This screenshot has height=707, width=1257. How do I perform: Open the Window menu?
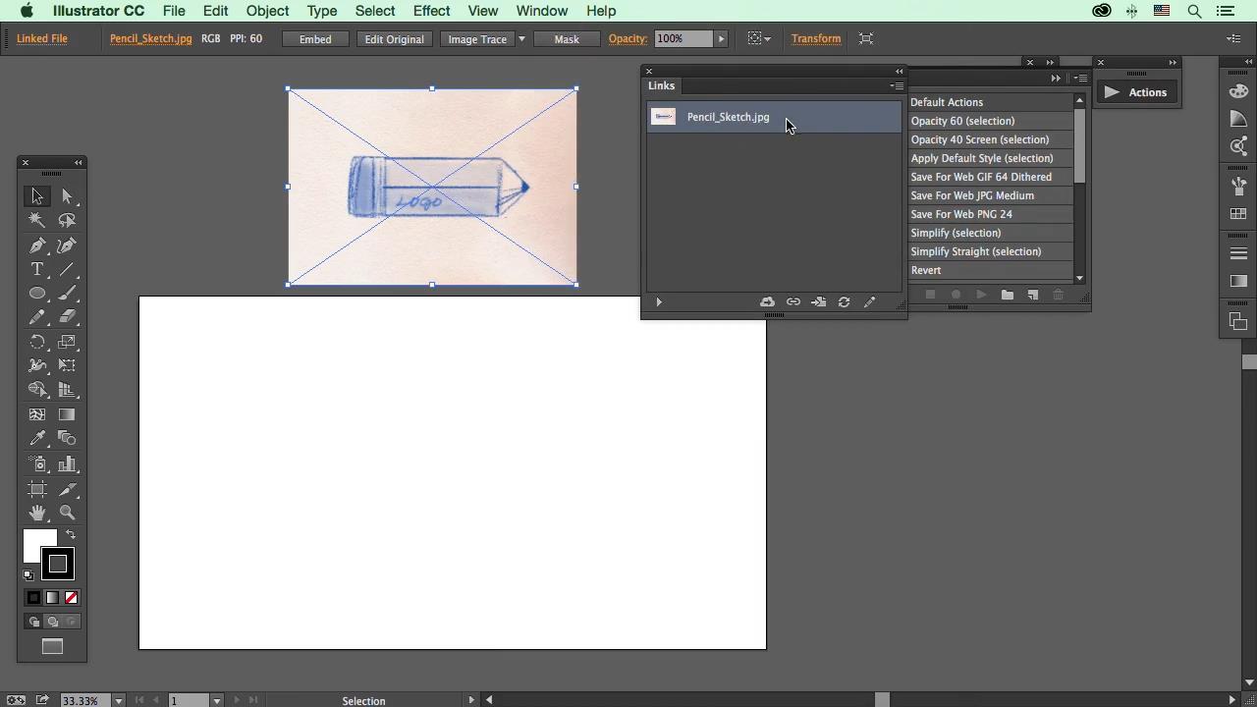click(542, 11)
